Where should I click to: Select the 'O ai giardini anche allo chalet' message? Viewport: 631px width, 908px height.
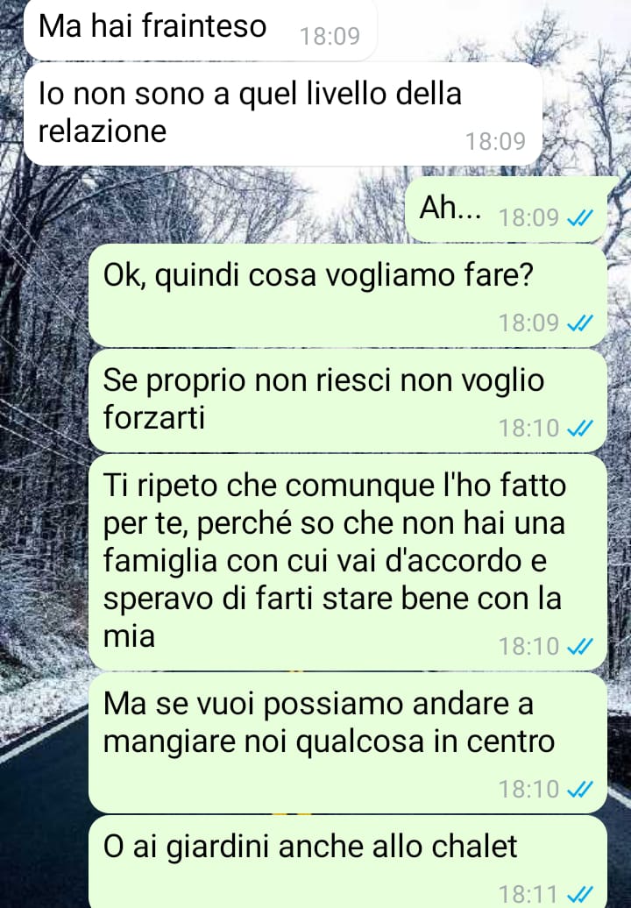(x=347, y=862)
